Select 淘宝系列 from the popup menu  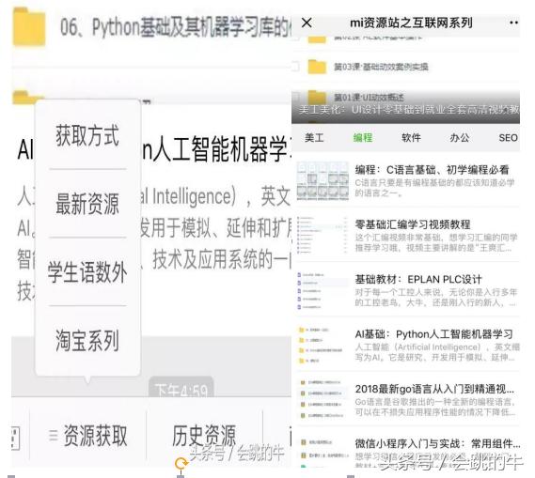pyautogui.click(x=87, y=340)
